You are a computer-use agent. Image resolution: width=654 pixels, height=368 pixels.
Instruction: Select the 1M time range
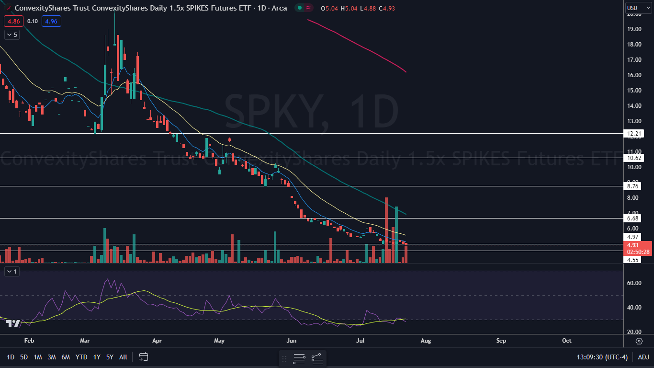pyautogui.click(x=38, y=357)
